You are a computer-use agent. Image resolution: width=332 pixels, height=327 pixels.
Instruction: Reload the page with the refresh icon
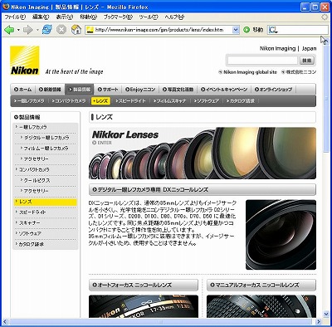[x=47, y=30]
